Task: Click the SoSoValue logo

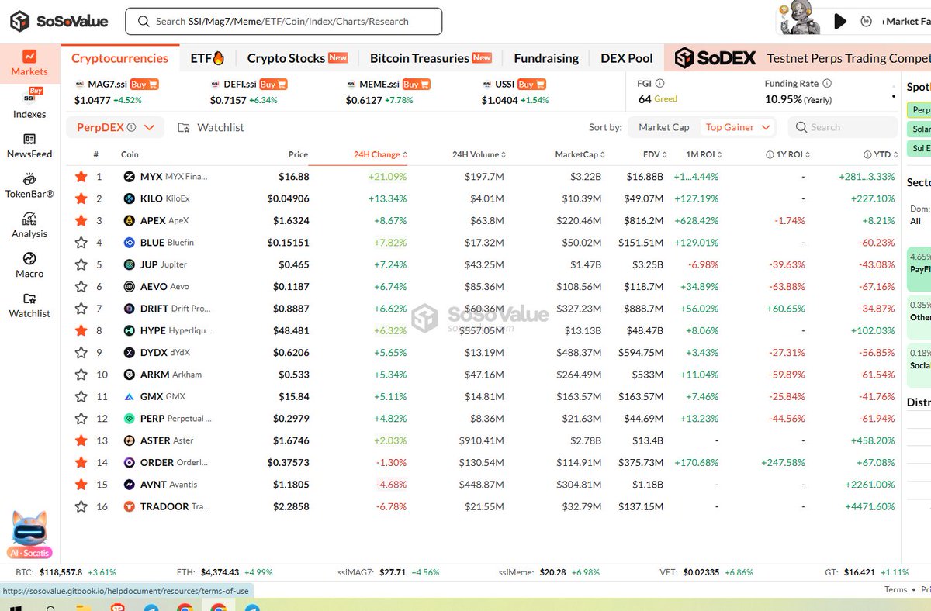Action: (59, 21)
